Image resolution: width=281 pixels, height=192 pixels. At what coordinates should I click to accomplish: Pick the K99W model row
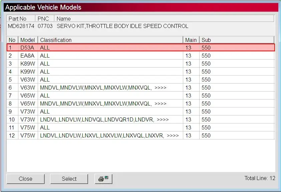pyautogui.click(x=141, y=72)
